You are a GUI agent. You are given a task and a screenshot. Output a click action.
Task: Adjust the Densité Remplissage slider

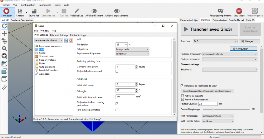(213, 109)
